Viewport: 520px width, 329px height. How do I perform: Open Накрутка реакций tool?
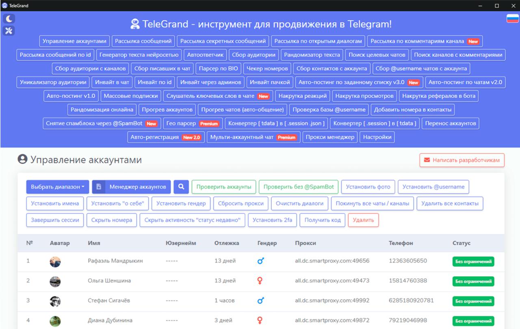[x=303, y=96]
